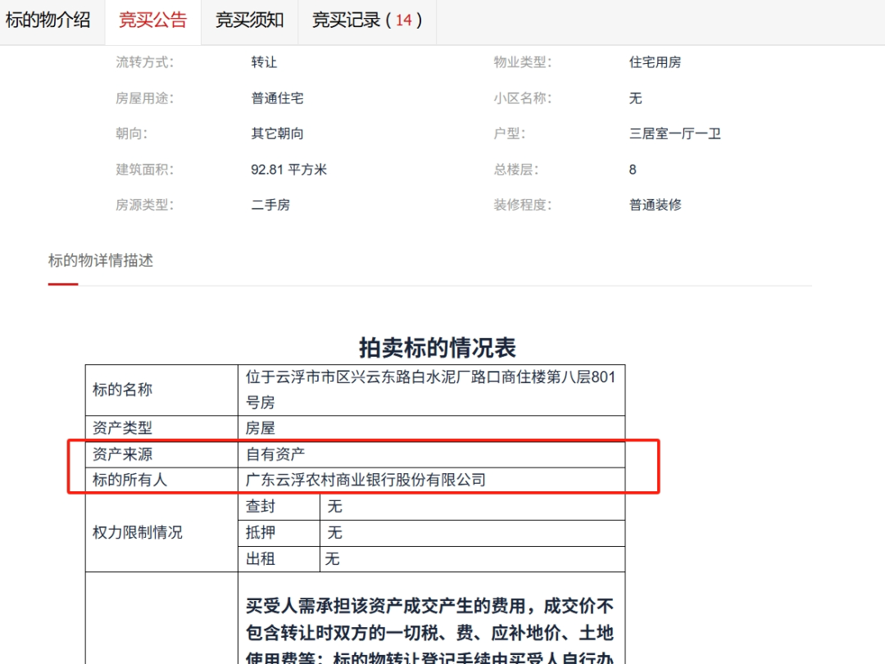
Task: Click the 广东云浮农村商业银行股份有限公司 owner cell
Action: tap(365, 480)
